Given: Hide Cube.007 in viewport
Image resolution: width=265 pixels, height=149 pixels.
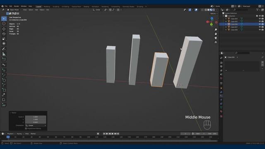Looking at the screenshot, I should [260, 27].
